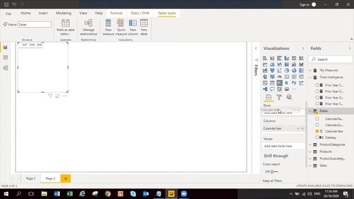The width and height of the screenshot is (354, 199).
Task: Click Update available download link
Action: pos(324,186)
